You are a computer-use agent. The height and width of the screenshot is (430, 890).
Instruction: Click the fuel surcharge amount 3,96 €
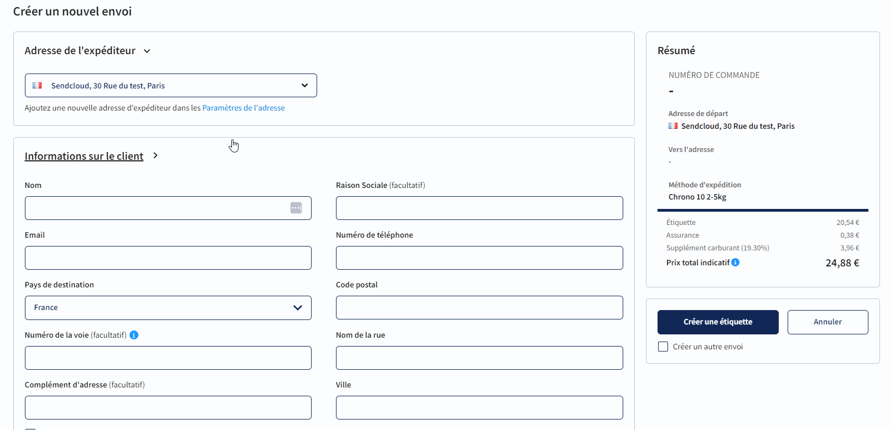click(850, 248)
